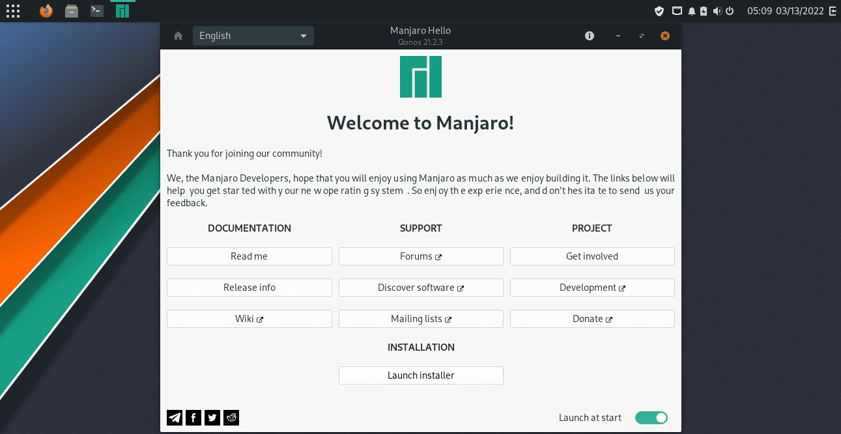
Task: Open the applications grid menu
Action: pyautogui.click(x=13, y=10)
